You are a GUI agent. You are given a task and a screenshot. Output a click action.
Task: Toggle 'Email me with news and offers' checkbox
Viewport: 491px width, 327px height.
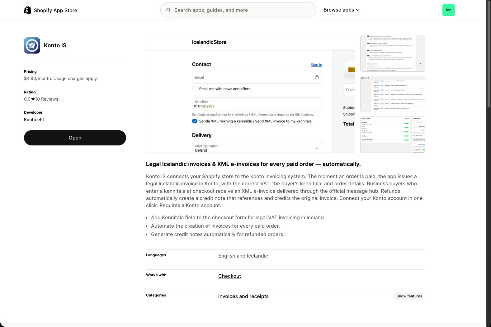195,89
